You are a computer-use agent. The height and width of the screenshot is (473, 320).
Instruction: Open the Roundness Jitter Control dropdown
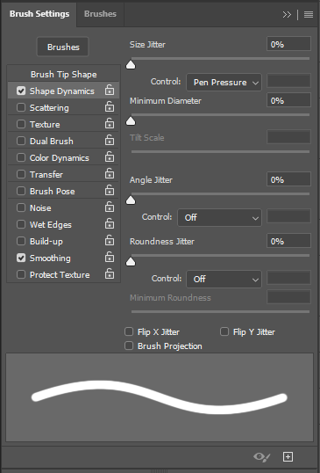224,279
